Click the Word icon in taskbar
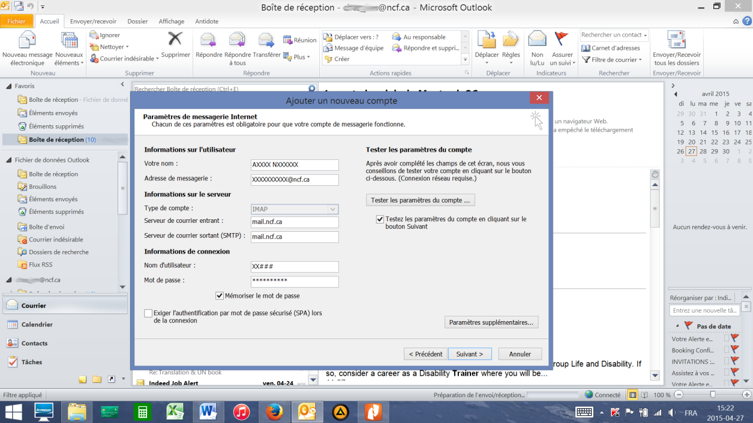The height and width of the screenshot is (423, 753). point(208,412)
